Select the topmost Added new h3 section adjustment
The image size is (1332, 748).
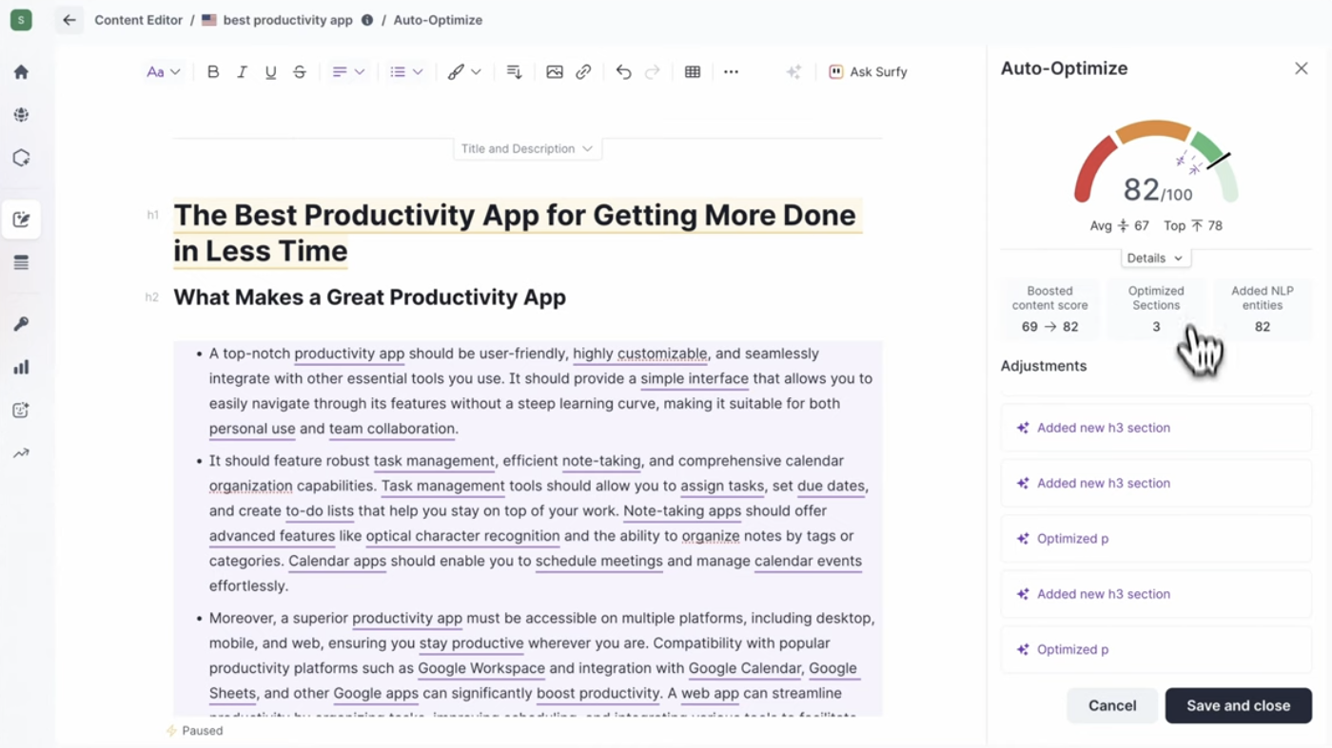pos(1156,428)
